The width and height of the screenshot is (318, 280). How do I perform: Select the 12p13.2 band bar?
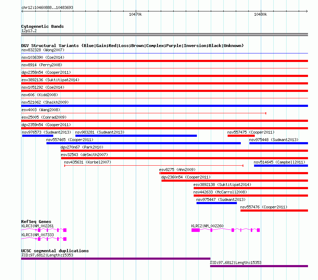point(164,35)
